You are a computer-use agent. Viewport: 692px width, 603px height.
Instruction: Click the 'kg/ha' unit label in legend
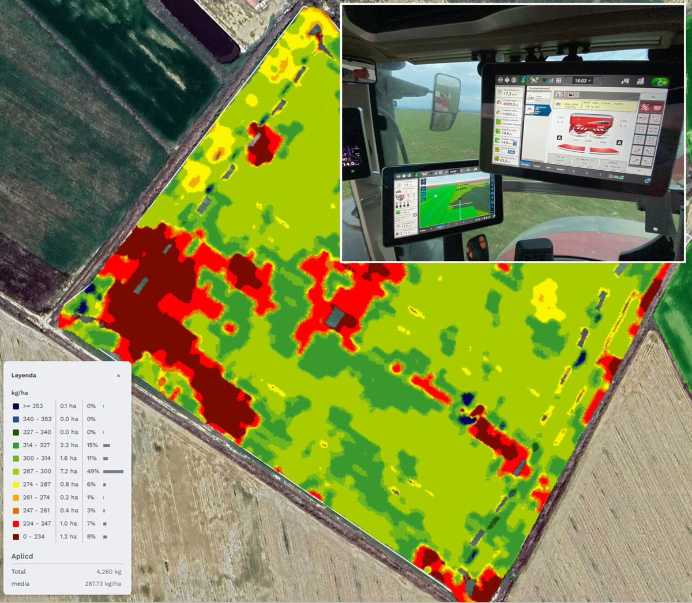pyautogui.click(x=20, y=393)
